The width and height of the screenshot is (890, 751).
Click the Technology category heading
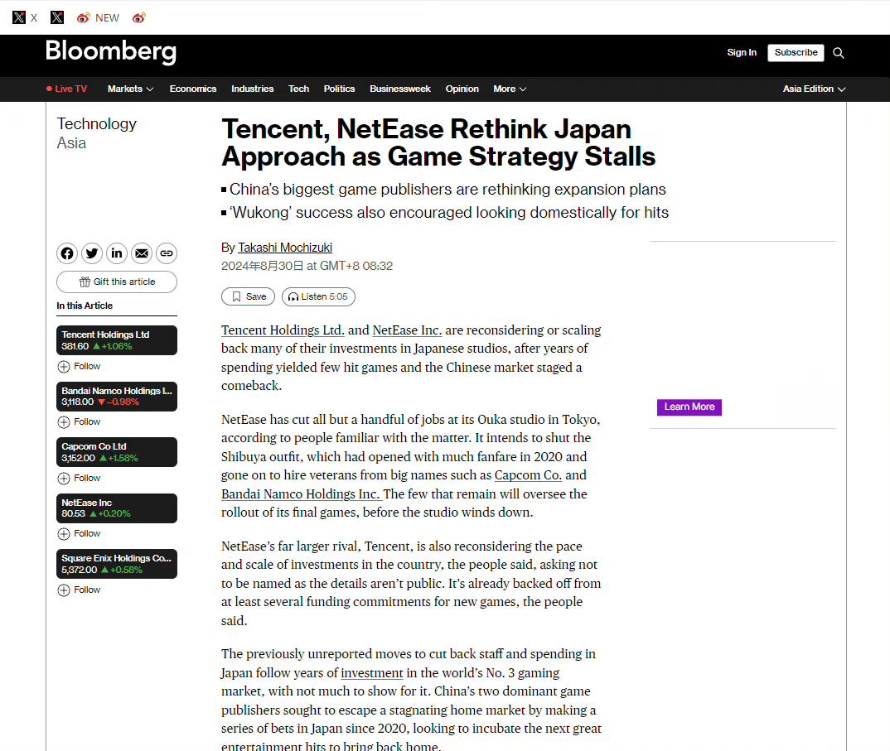(96, 124)
